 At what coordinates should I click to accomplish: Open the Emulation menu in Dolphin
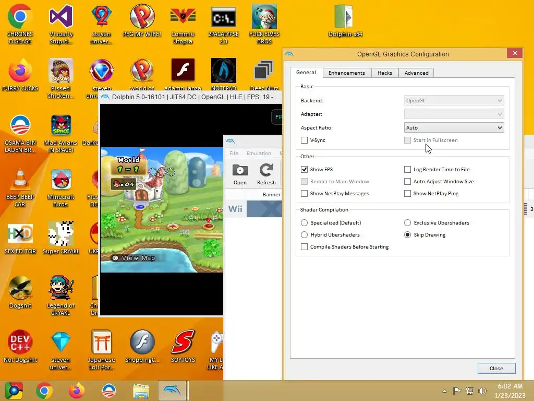259,153
